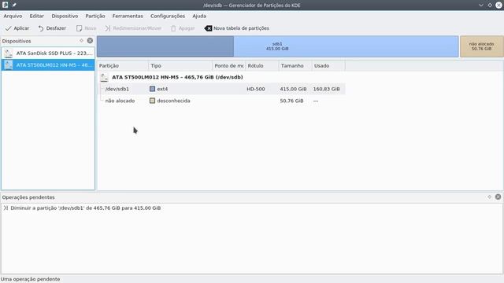Click the Rótulo column header
The width and height of the screenshot is (504, 283).
[x=262, y=66]
